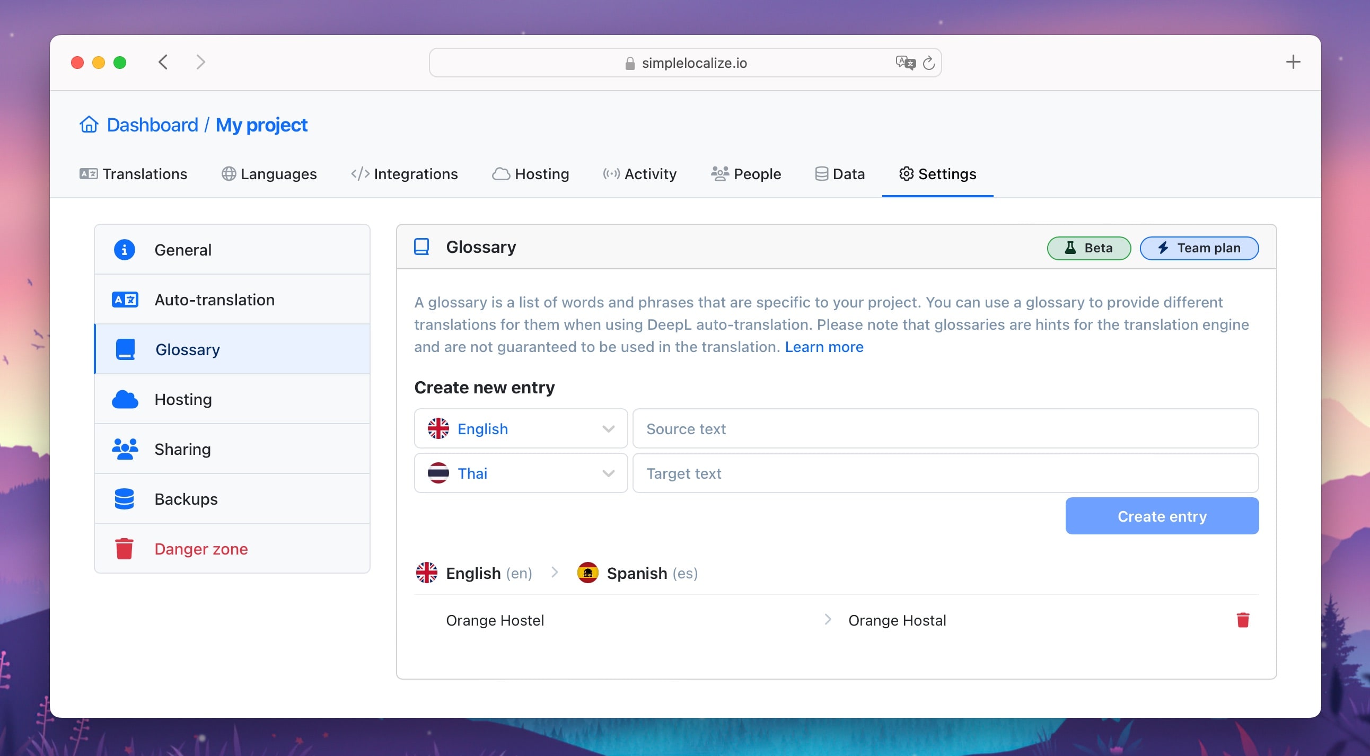1370x756 pixels.
Task: Go back with the browser back arrow
Action: (x=163, y=62)
